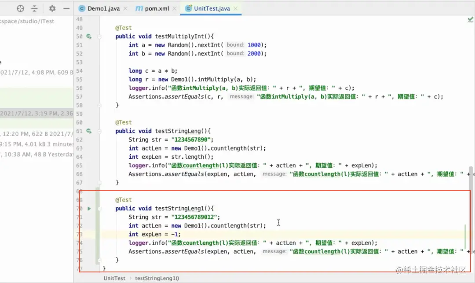Click testStringLeng1() breadcrumb item
This screenshot has height=283, width=475.
coord(157,278)
